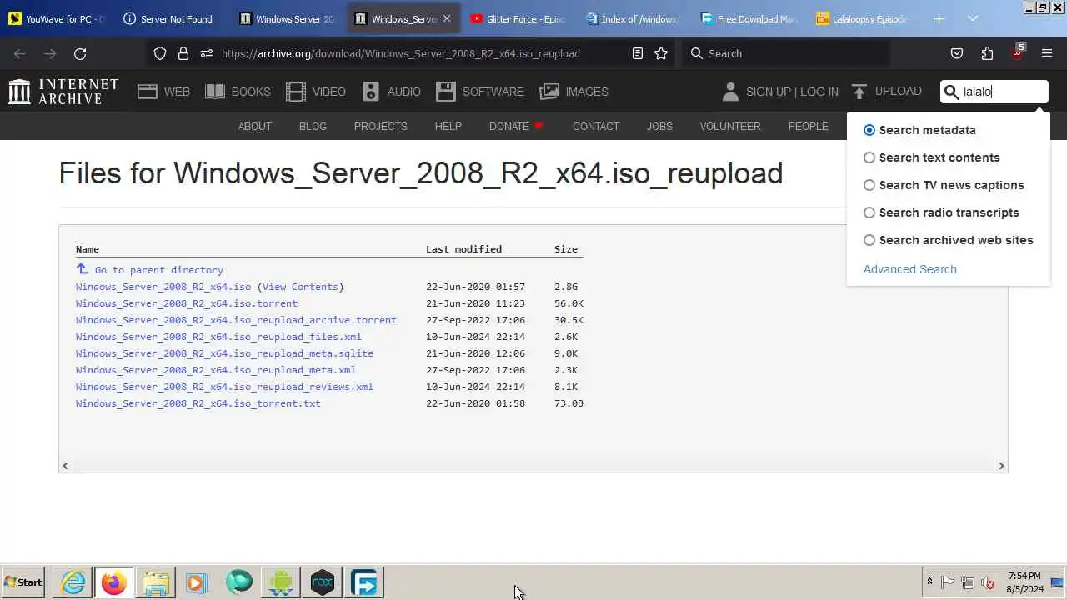Open the extensions puzzle icon

point(987,53)
